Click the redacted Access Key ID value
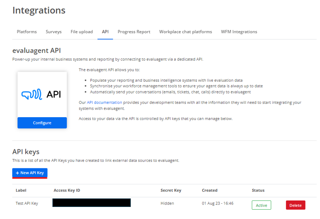 click(x=92, y=203)
